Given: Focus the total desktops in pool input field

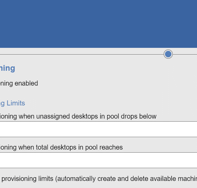Looking at the screenshot, I should [x=98, y=160].
